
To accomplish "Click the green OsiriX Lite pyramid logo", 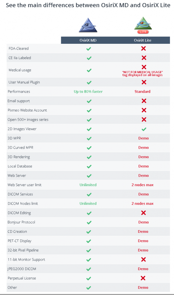I will coord(143,25).
